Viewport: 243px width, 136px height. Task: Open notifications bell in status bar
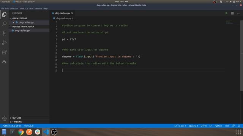(x=239, y=126)
